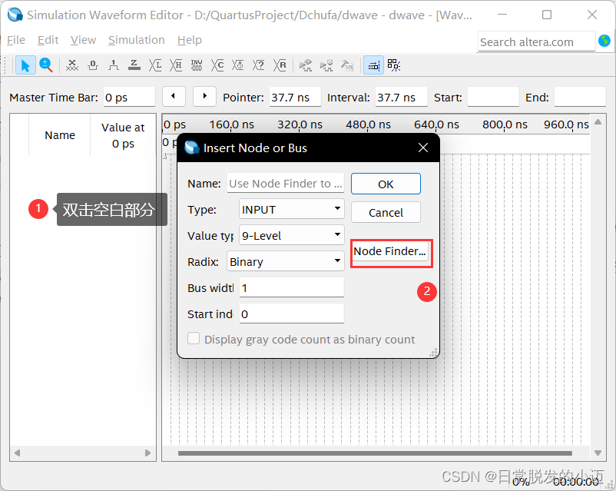Apply Forcing Low (0) value
This screenshot has width=616, height=491.
pyautogui.click(x=93, y=65)
